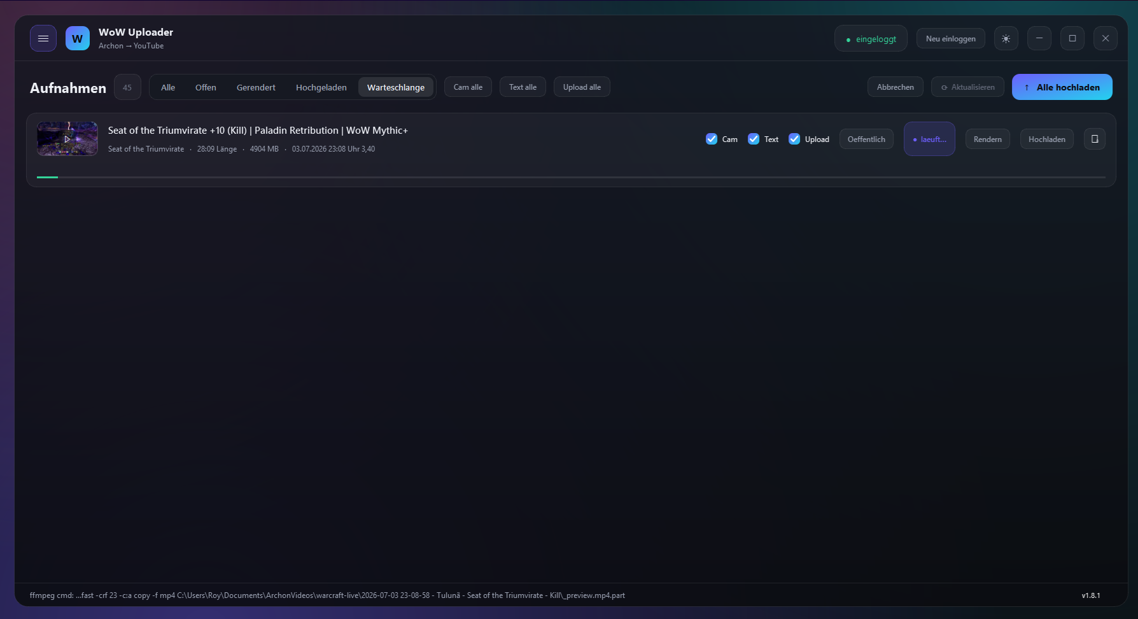The image size is (1138, 619).
Task: Render the recording with Rendern
Action: (988, 139)
